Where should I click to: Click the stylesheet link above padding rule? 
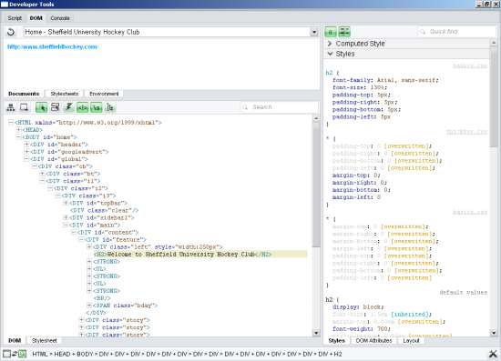pos(466,132)
